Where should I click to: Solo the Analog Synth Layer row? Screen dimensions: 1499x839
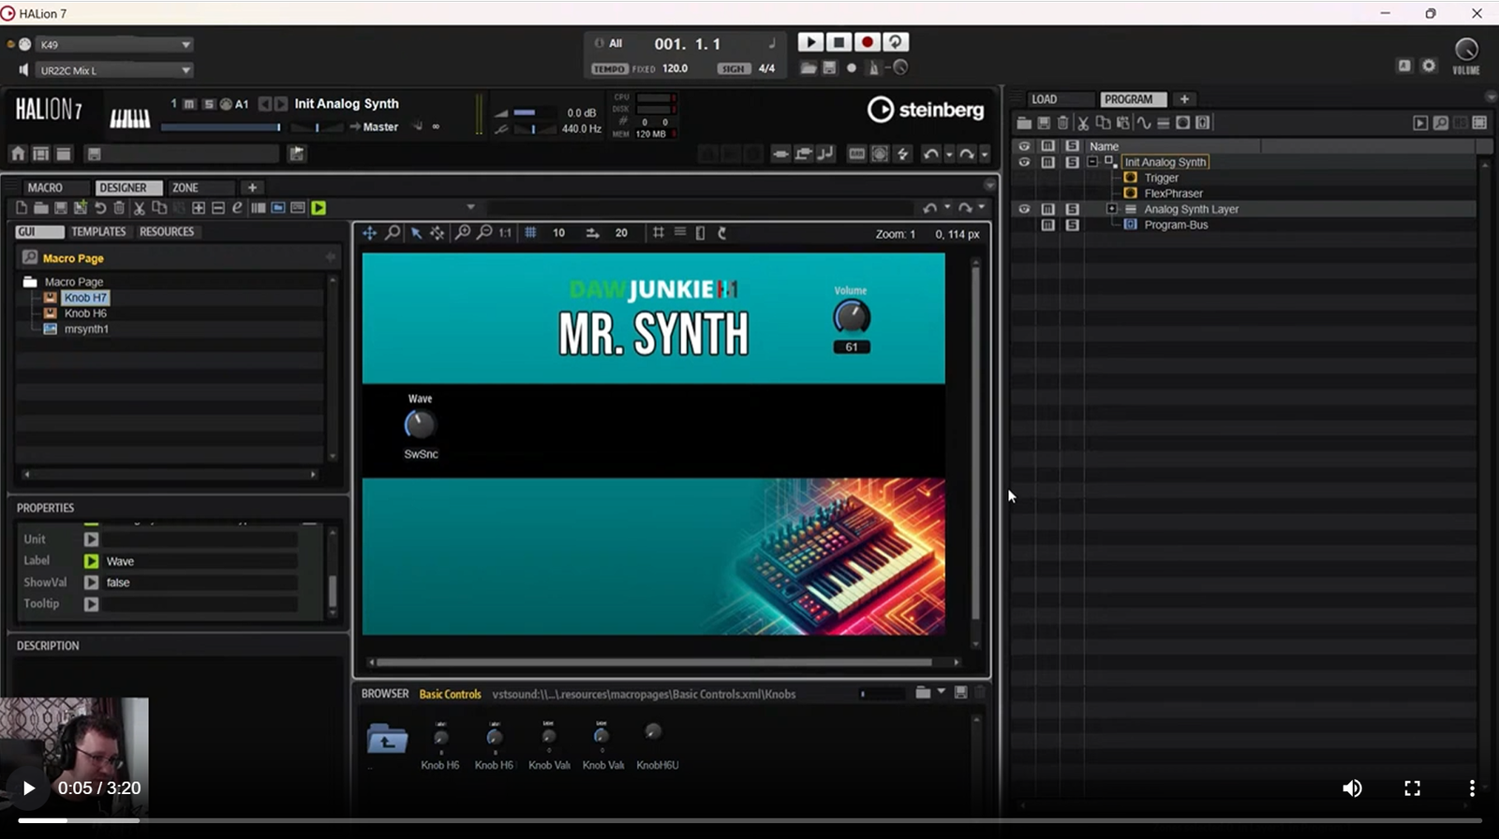pyautogui.click(x=1073, y=209)
